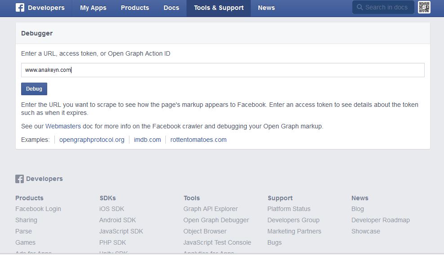The image size is (444, 255).
Task: Open Android SDK footer link
Action: pyautogui.click(x=117, y=220)
